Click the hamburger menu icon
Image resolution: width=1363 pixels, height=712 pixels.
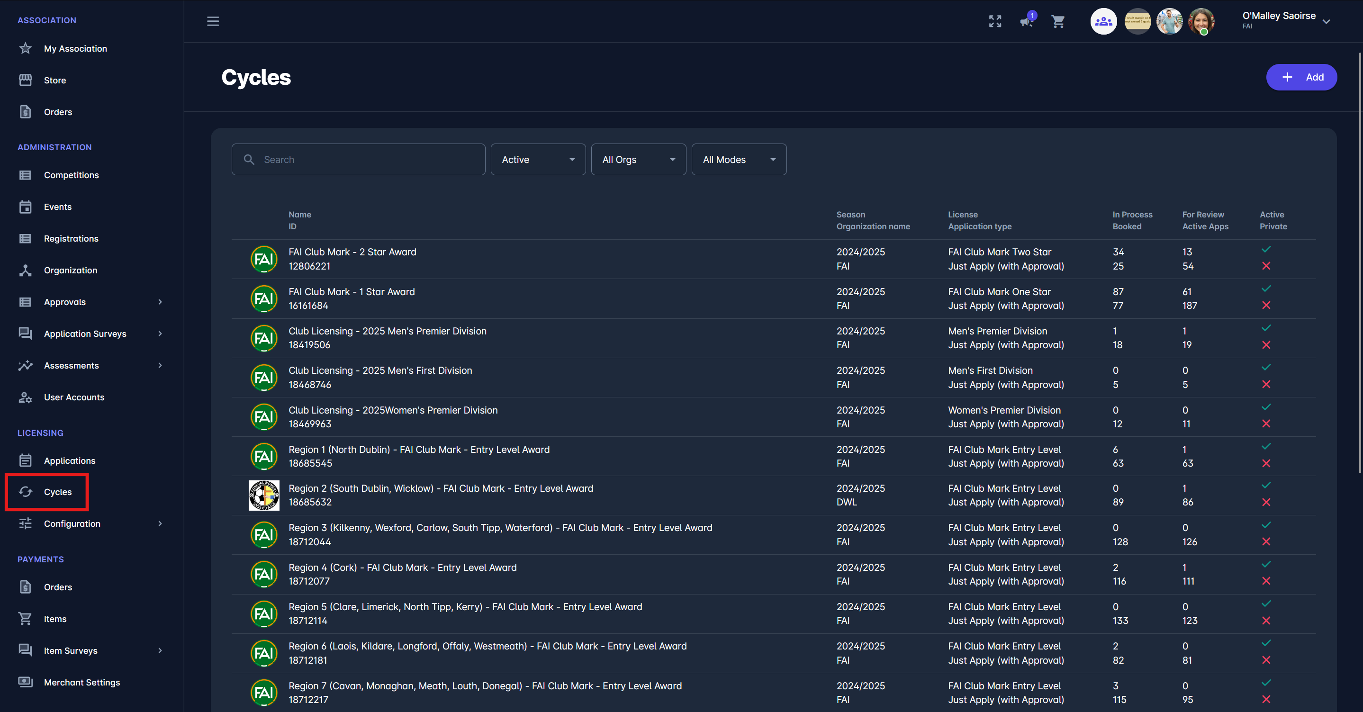tap(213, 21)
